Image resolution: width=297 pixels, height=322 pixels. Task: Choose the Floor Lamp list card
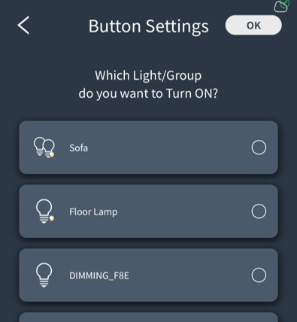pyautogui.click(x=148, y=211)
